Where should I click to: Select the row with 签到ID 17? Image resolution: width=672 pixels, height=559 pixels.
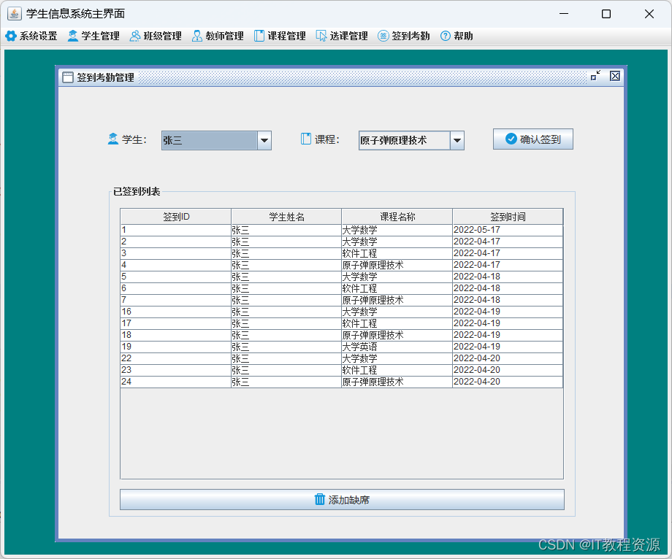pyautogui.click(x=342, y=323)
